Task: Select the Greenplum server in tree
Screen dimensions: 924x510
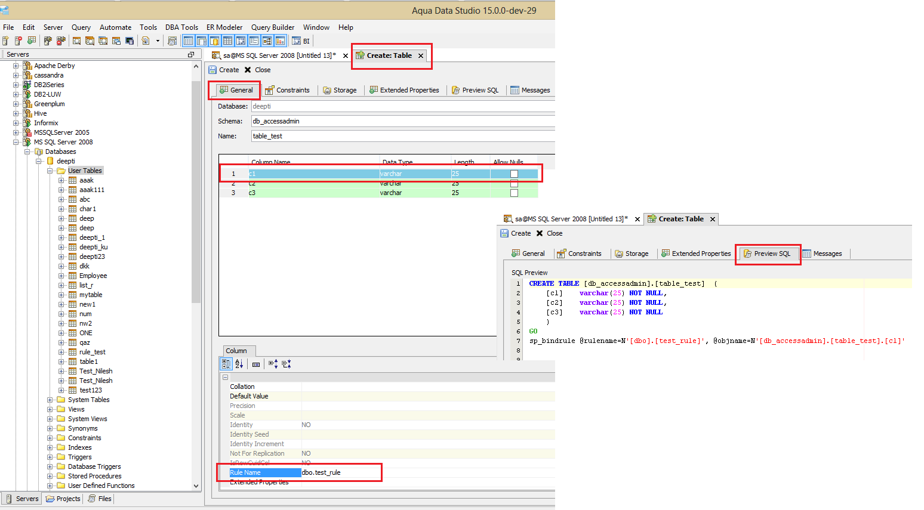Action: click(x=49, y=104)
